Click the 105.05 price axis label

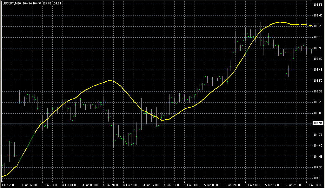coord(318,113)
